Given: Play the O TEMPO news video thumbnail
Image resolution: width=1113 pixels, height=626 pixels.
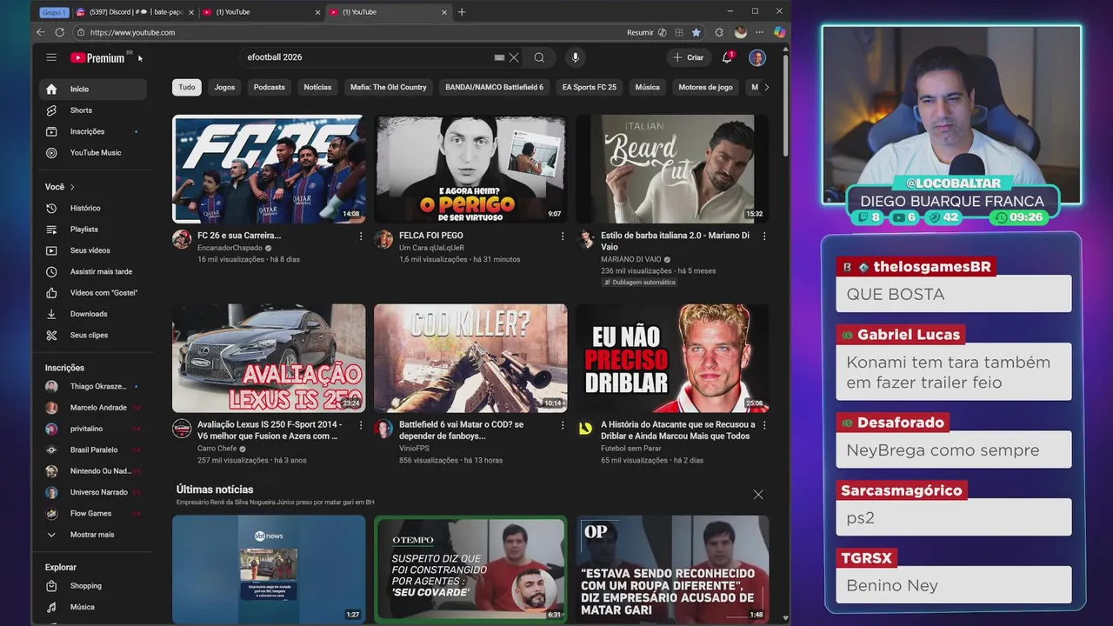Looking at the screenshot, I should pyautogui.click(x=470, y=569).
